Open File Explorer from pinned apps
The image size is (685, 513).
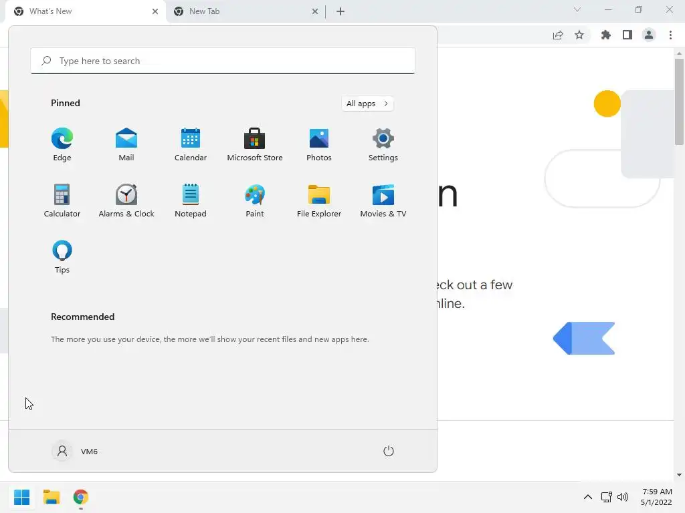[319, 201]
